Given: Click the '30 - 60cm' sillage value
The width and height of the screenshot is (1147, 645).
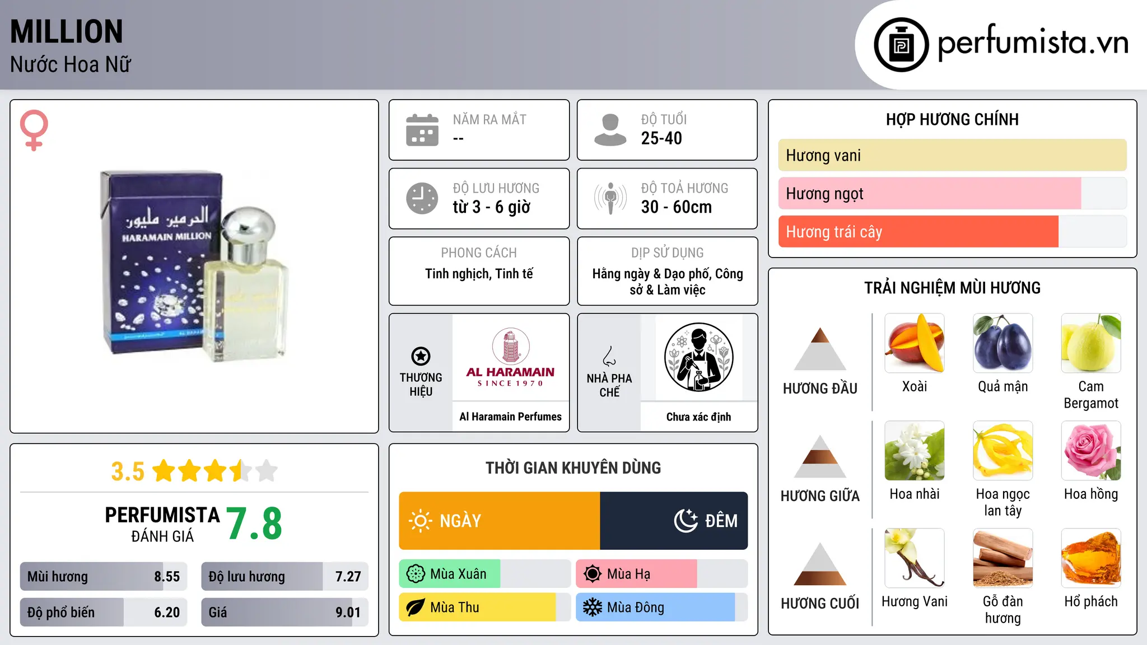Looking at the screenshot, I should (677, 207).
